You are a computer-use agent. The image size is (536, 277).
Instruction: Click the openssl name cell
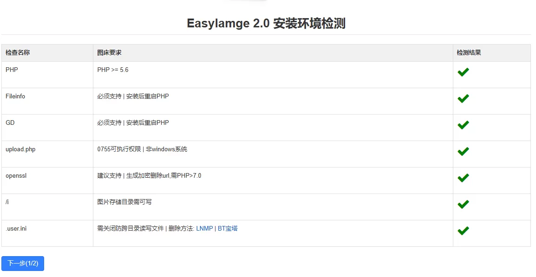16,176
